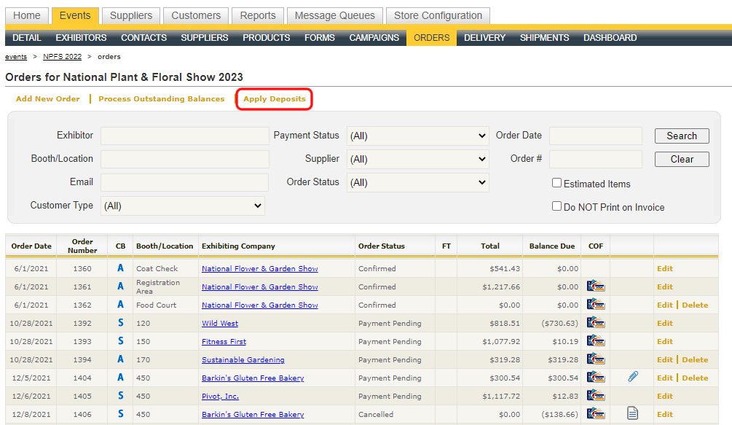
Task: Click inside the Booth/Location input field
Action: (x=184, y=159)
